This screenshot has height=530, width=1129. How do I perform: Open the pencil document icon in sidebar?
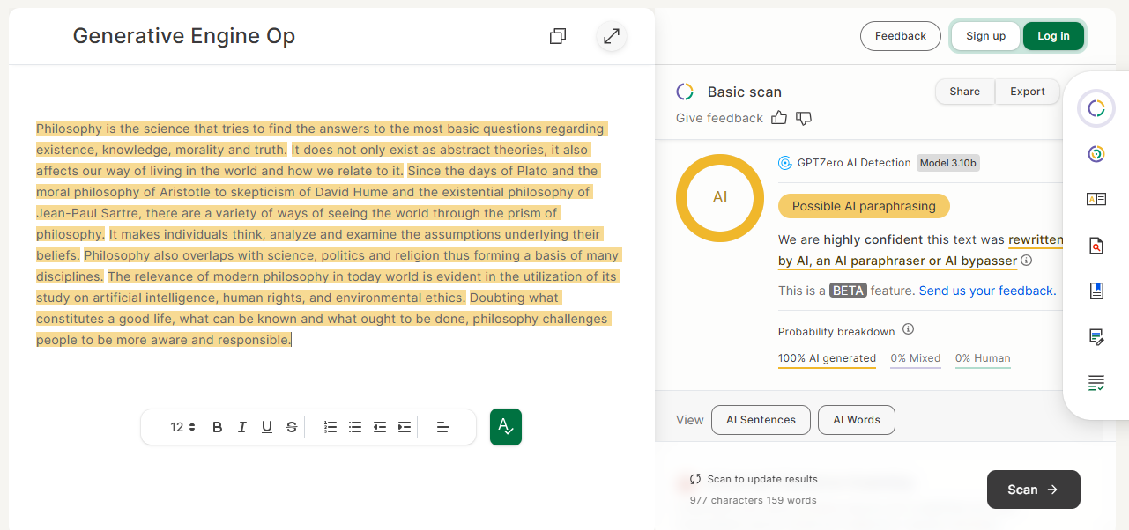[1096, 337]
